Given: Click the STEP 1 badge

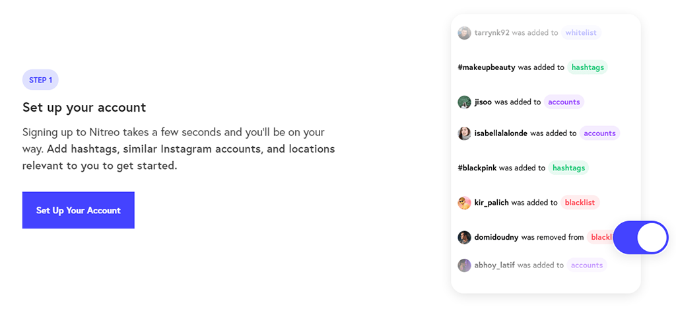Looking at the screenshot, I should coord(40,80).
